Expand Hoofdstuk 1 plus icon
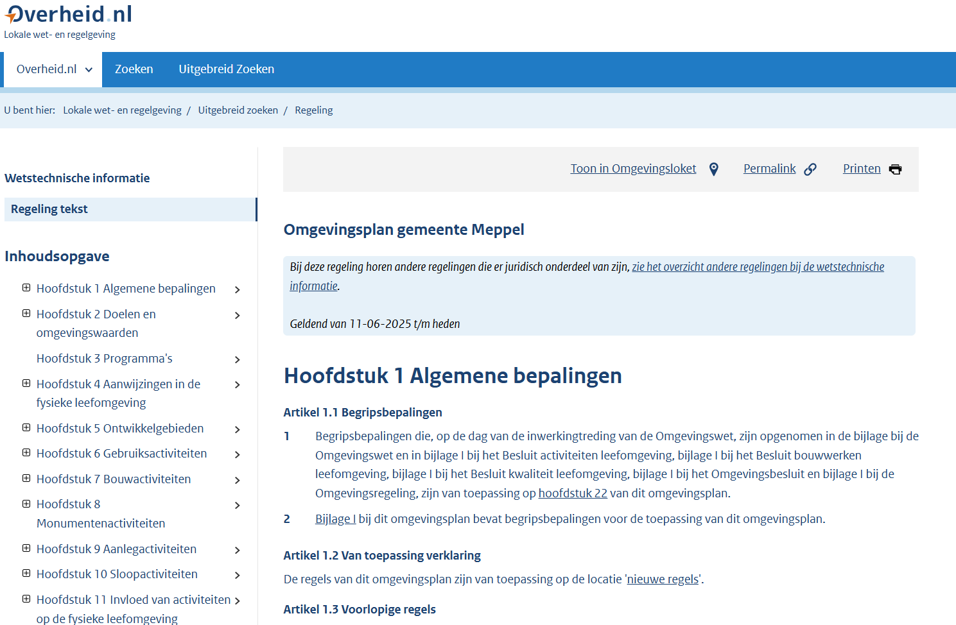This screenshot has width=956, height=625. click(x=26, y=288)
